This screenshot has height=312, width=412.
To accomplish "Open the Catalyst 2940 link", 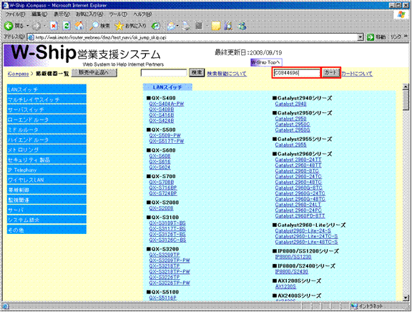I will (x=290, y=104).
